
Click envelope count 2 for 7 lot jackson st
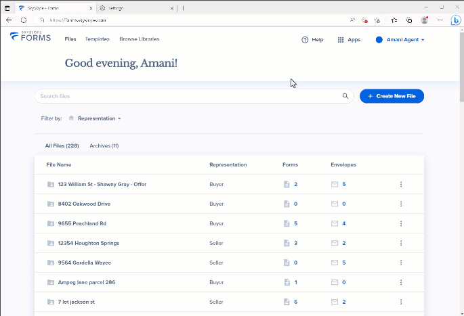(x=344, y=302)
